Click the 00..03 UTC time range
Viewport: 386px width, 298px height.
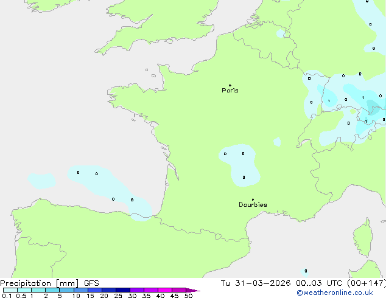(x=318, y=283)
